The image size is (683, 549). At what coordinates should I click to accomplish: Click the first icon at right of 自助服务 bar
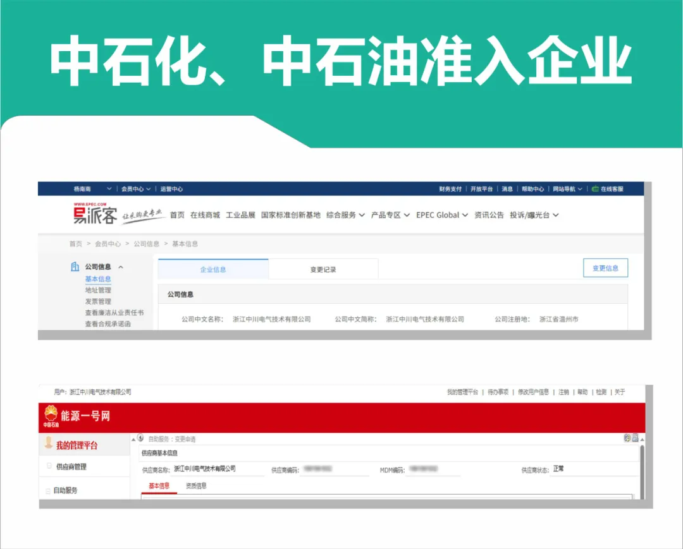click(627, 438)
